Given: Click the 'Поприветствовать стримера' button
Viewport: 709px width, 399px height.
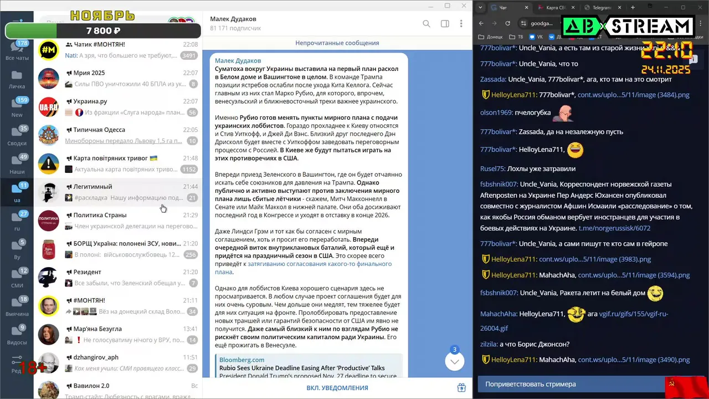Looking at the screenshot, I should point(571,384).
